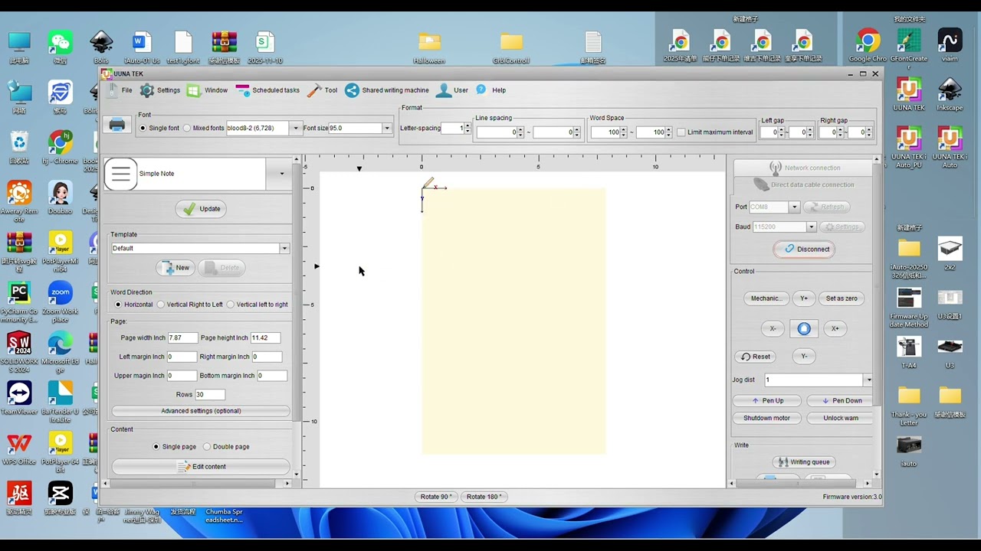Screen dimensions: 981x551
Task: Select the Mixed fonts radio button
Action: (x=187, y=129)
